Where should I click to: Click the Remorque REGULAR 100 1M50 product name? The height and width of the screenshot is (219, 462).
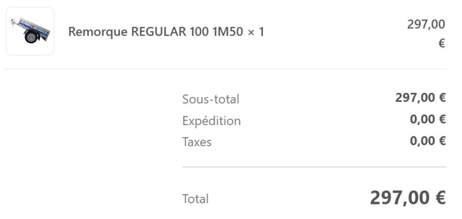tap(156, 32)
